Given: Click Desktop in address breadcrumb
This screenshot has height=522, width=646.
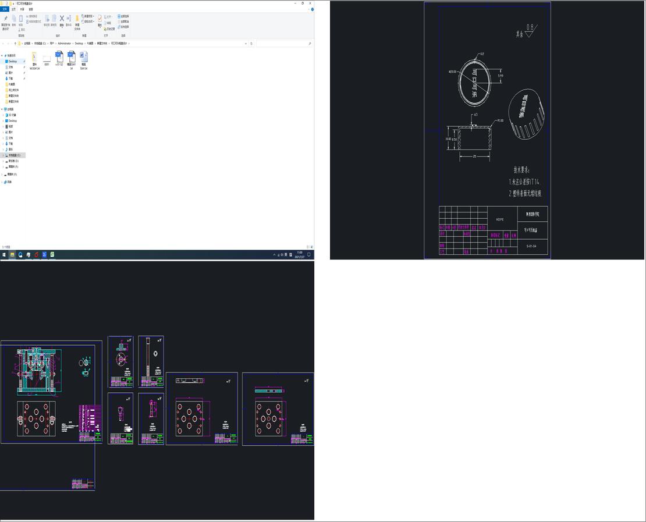Looking at the screenshot, I should [79, 43].
